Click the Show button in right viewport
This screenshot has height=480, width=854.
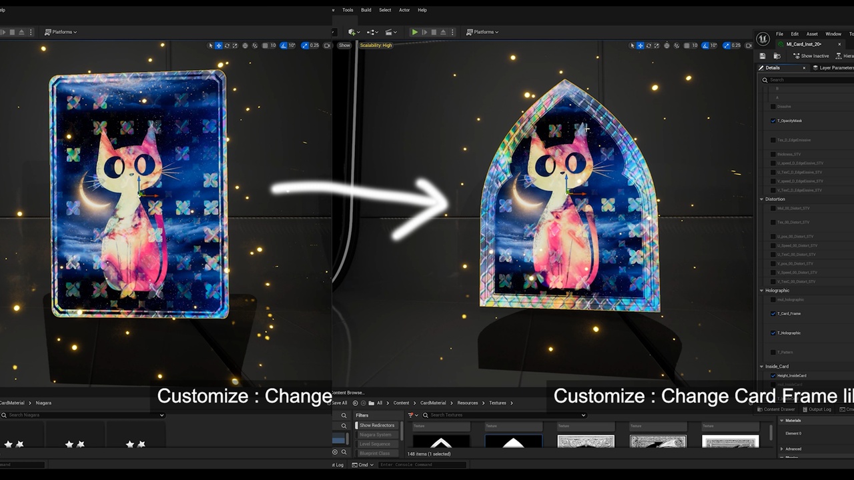click(x=344, y=45)
